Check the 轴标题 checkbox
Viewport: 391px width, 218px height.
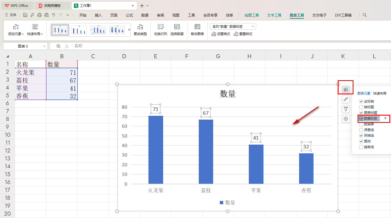click(361, 107)
